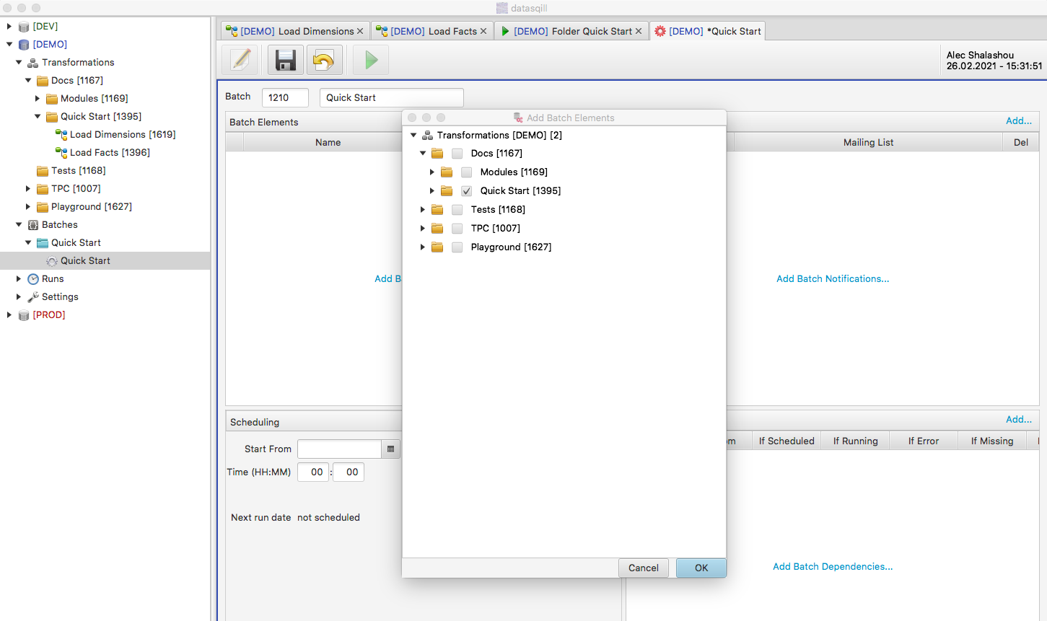
Task: Collapse the Batches node in sidebar
Action: point(19,225)
